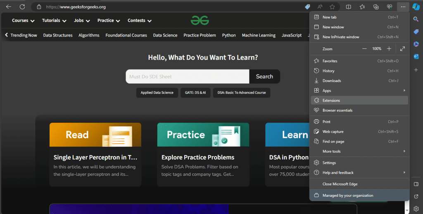Open the sidebar Search magnifier icon
This screenshot has width=423, height=214.
(x=416, y=19)
